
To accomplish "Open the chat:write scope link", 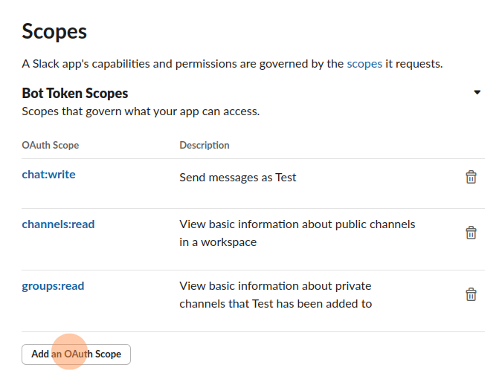I will pos(48,175).
